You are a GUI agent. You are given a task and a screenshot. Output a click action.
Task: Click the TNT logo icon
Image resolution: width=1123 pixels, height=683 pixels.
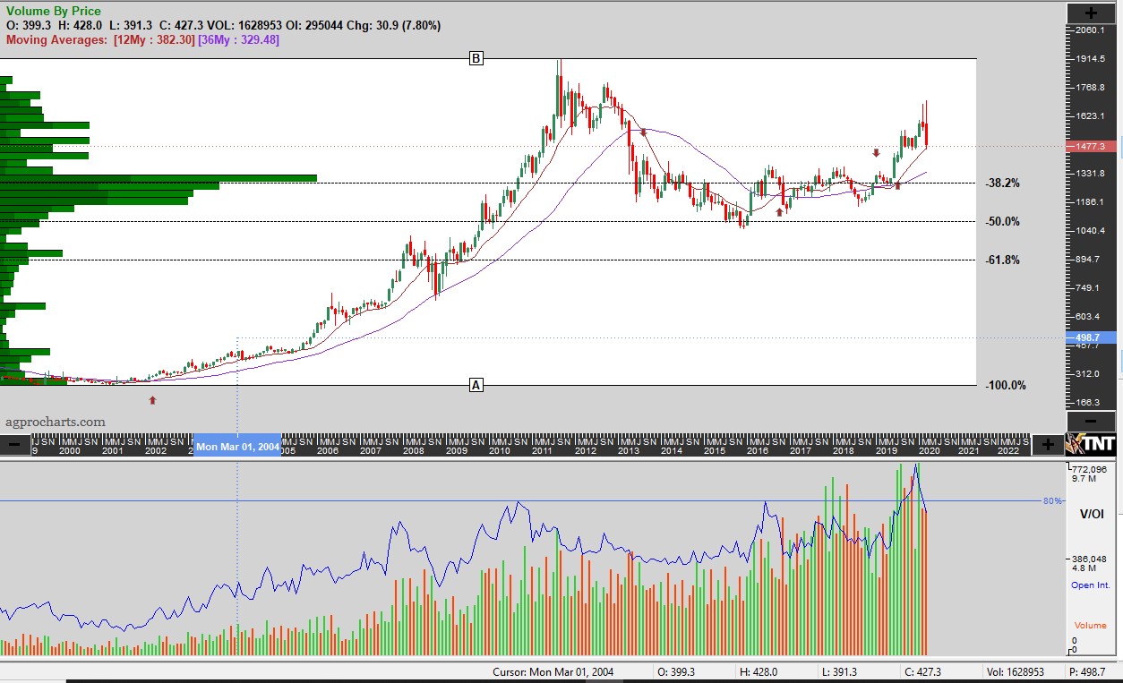click(x=1092, y=443)
